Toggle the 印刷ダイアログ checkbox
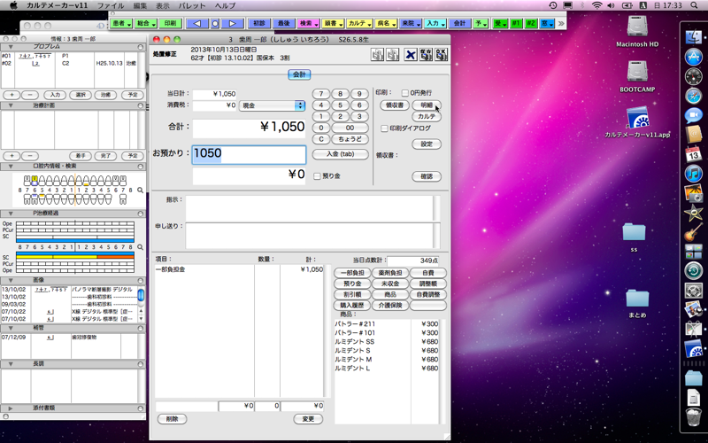The height and width of the screenshot is (443, 708). point(384,128)
